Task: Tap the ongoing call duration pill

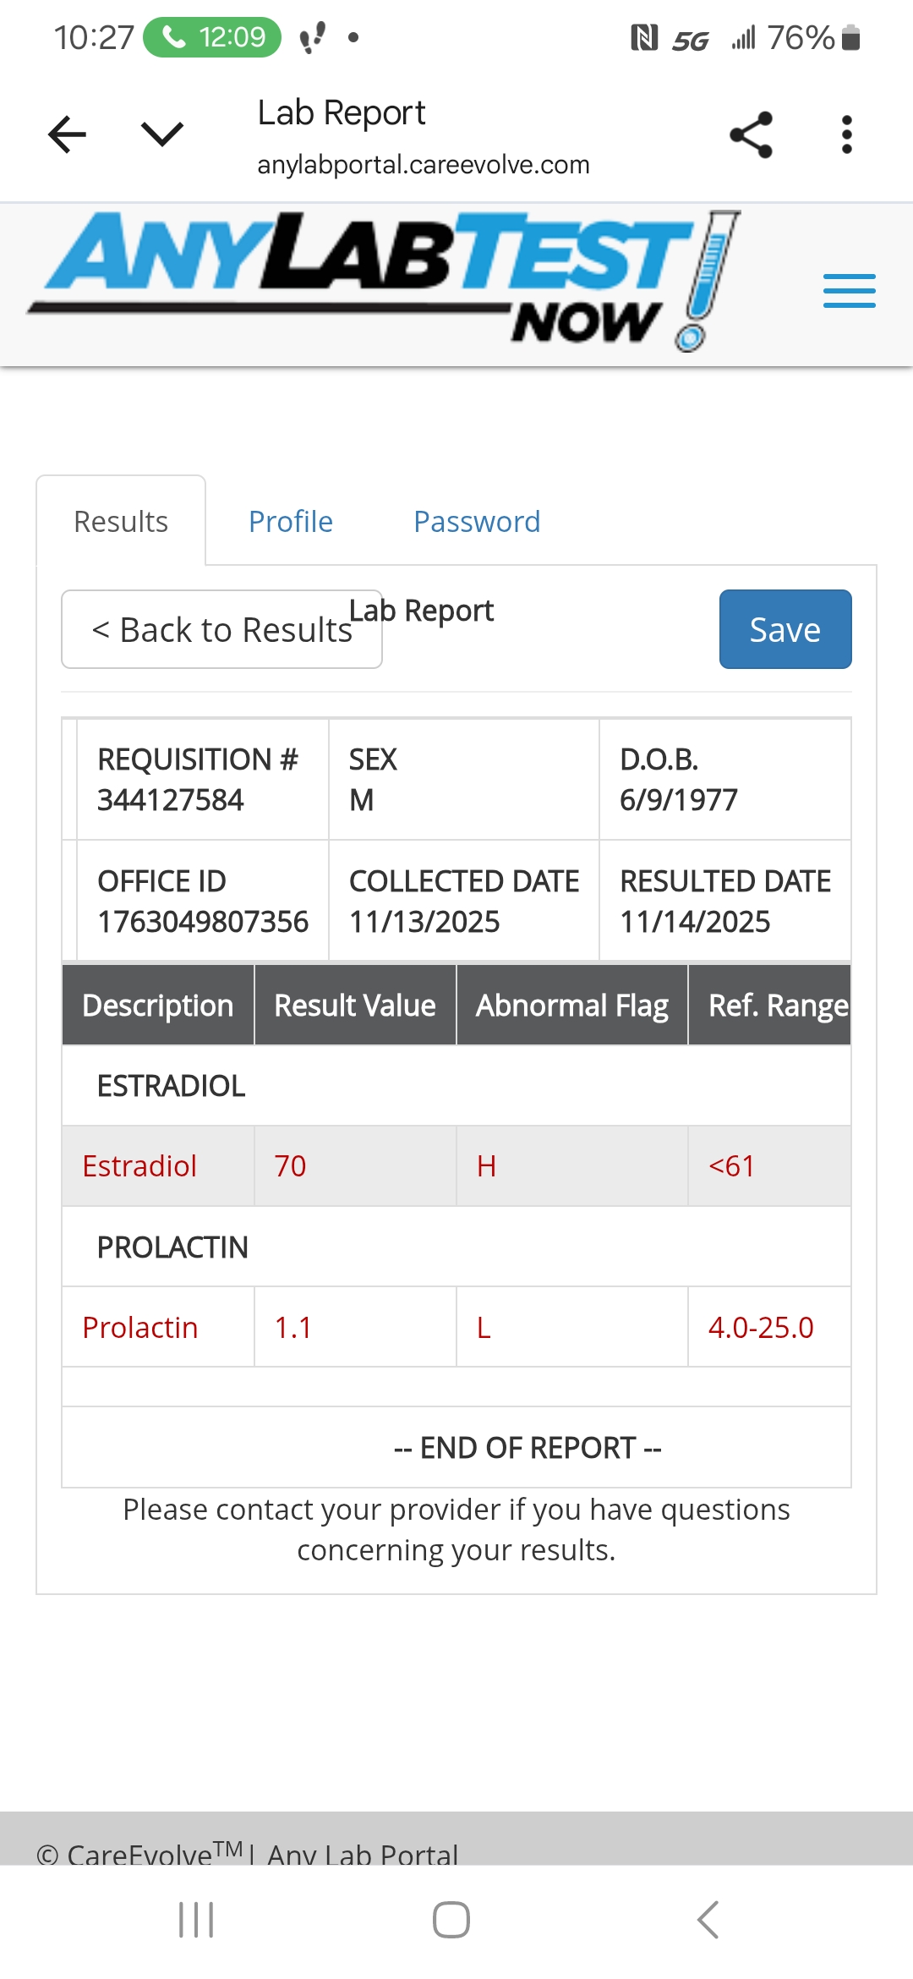Action: coord(212,37)
